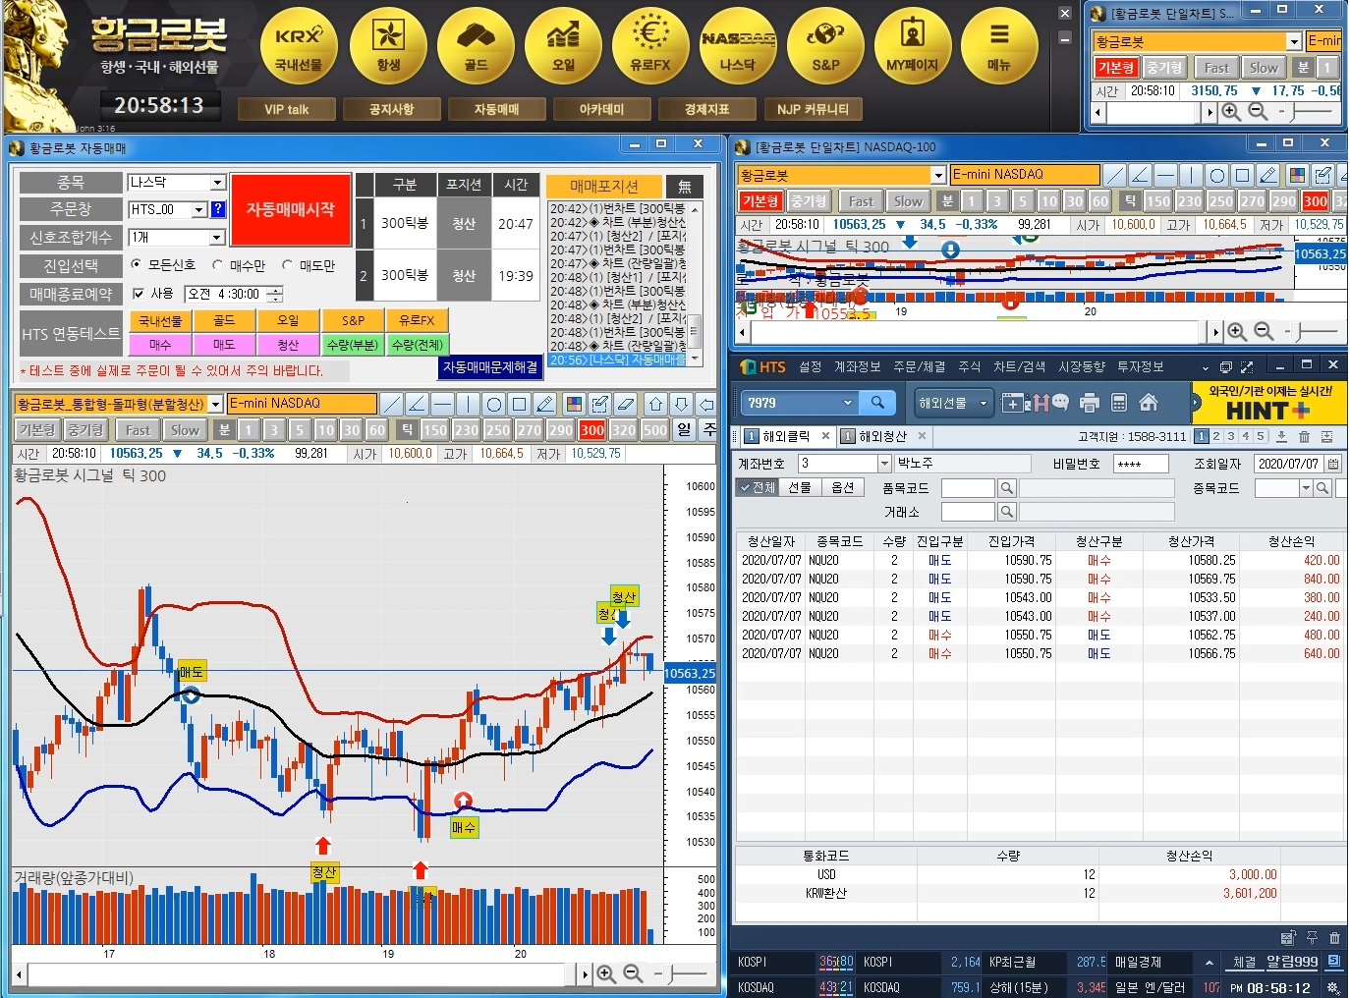Click the blue help question mark by 주문창
Screen dimensions: 1350x998
tap(218, 209)
